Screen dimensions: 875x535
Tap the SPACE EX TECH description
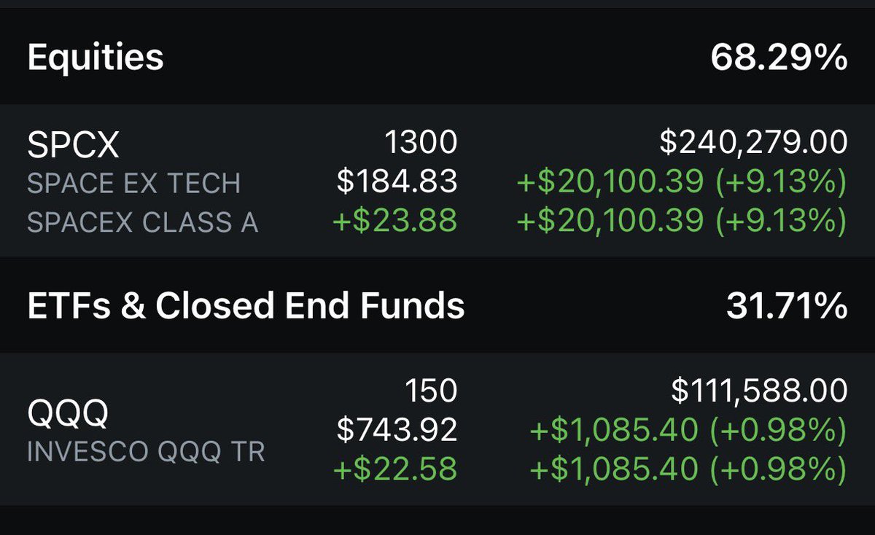[133, 184]
